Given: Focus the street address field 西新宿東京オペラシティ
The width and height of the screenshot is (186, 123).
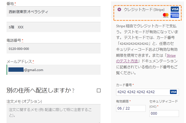Looking at the screenshot, I should (x=53, y=12).
